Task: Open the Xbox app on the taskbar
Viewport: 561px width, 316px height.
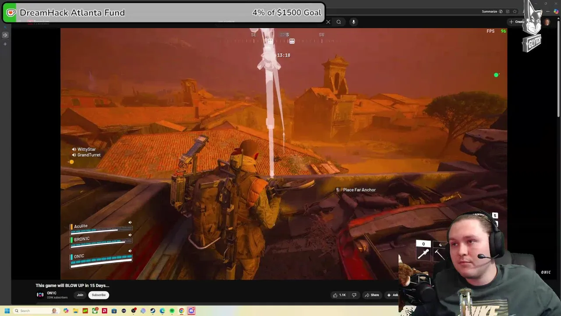Action: click(x=95, y=311)
